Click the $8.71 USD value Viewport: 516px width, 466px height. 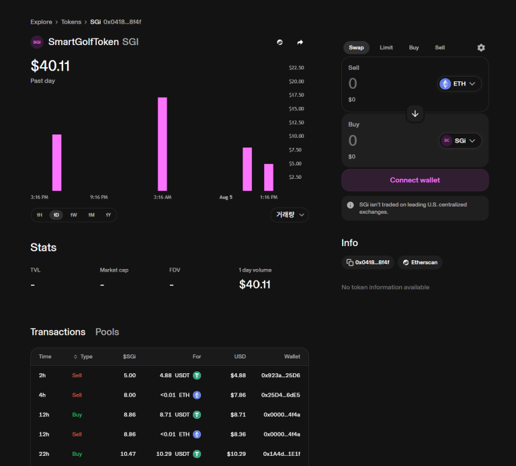(238, 415)
